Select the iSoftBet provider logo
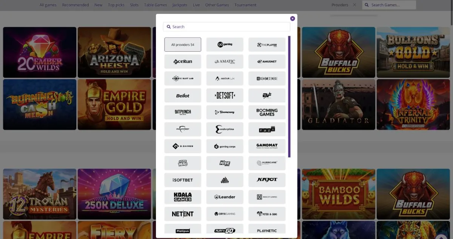This screenshot has height=239, width=453. pyautogui.click(x=183, y=180)
